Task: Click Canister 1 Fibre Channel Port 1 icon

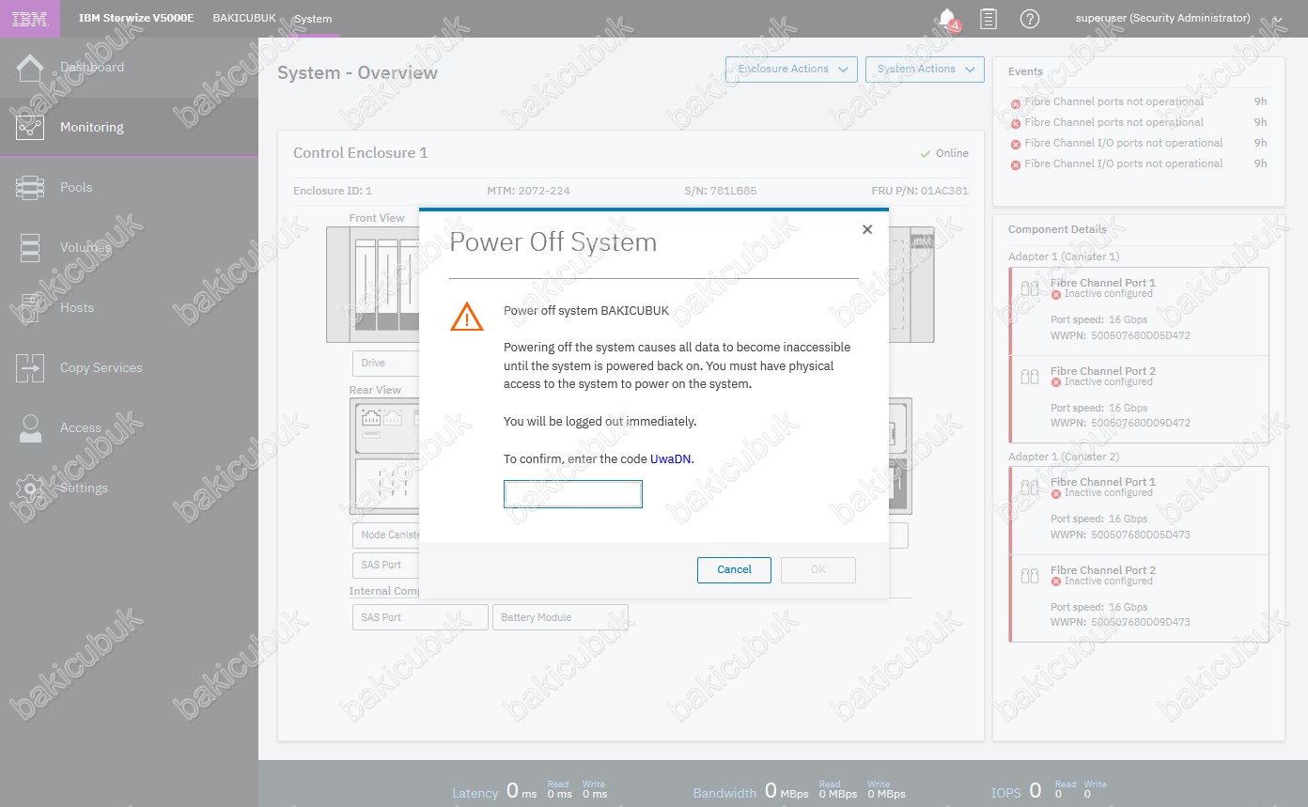Action: (x=1030, y=288)
